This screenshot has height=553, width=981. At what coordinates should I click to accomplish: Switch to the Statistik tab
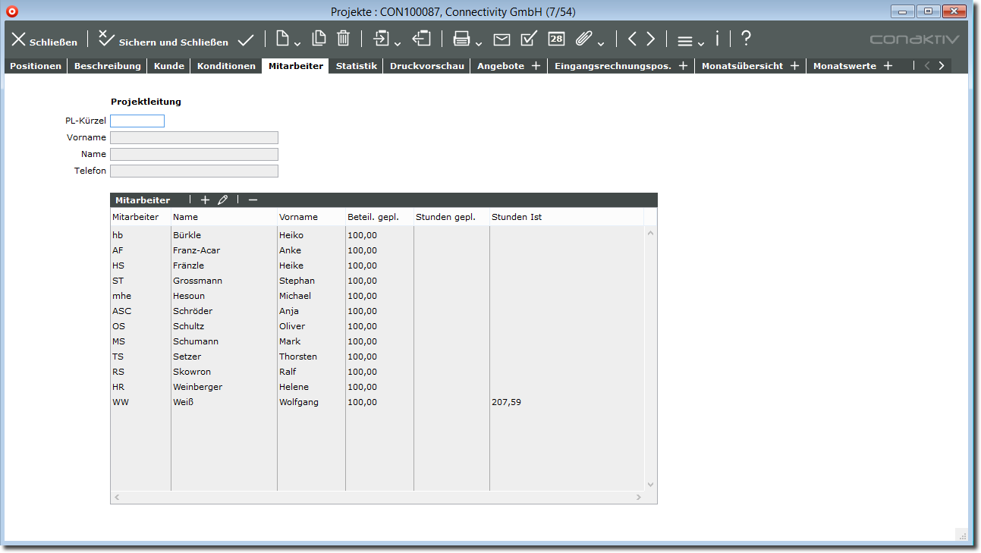[356, 66]
